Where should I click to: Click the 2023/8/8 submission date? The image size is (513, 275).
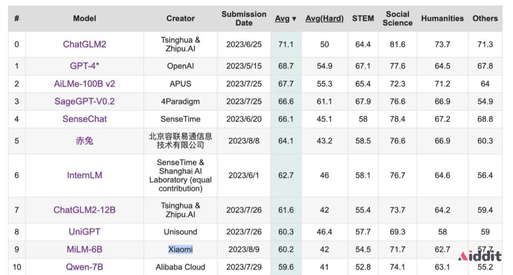point(244,141)
